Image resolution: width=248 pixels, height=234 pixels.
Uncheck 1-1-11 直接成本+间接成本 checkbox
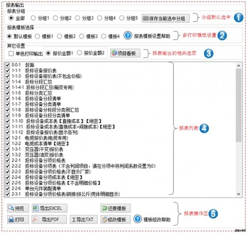tap(7, 127)
